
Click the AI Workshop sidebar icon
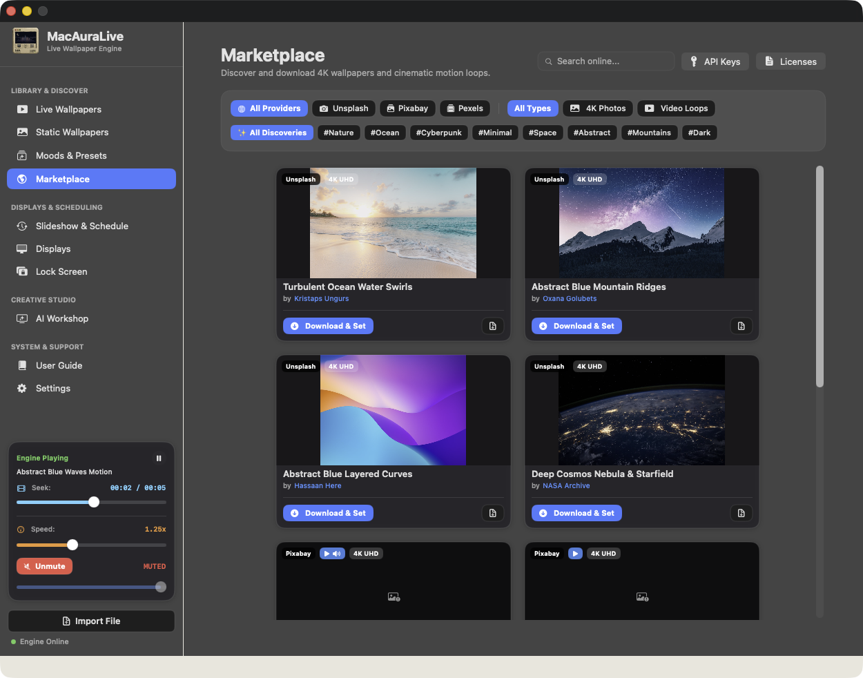22,318
